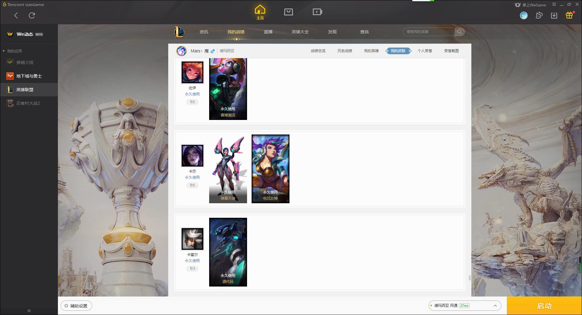Click the player name Mars丶魔
The image size is (582, 315).
199,51
